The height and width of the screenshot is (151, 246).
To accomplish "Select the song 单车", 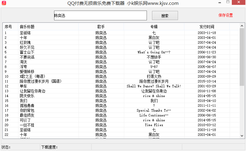I will click(23, 86).
